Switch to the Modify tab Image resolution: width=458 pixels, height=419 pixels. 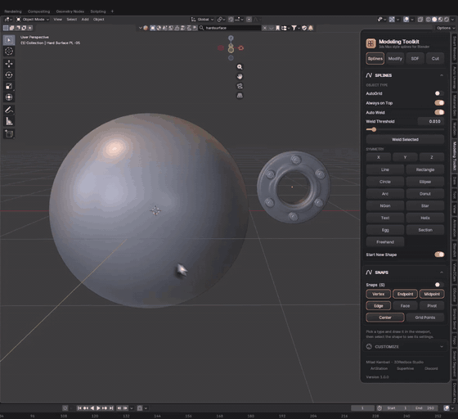(x=395, y=58)
